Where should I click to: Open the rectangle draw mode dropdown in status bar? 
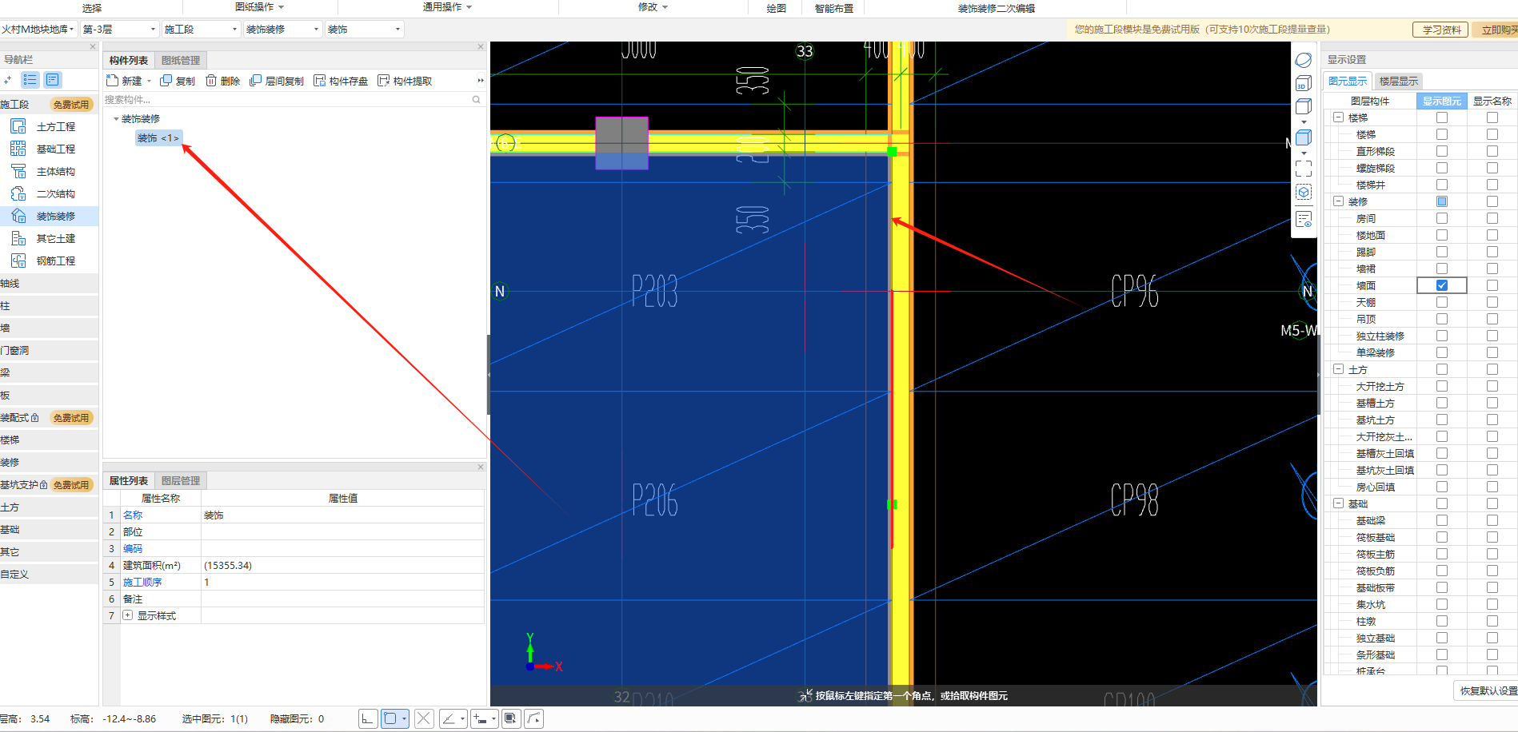404,718
